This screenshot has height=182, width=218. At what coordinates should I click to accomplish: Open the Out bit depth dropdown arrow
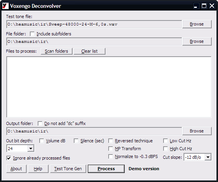pyautogui.click(x=31, y=149)
